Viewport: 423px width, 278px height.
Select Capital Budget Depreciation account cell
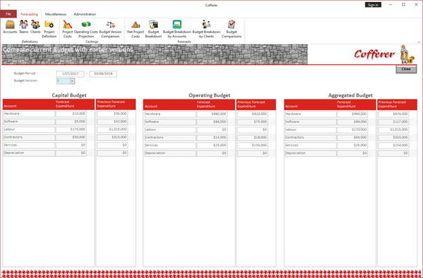click(x=29, y=153)
